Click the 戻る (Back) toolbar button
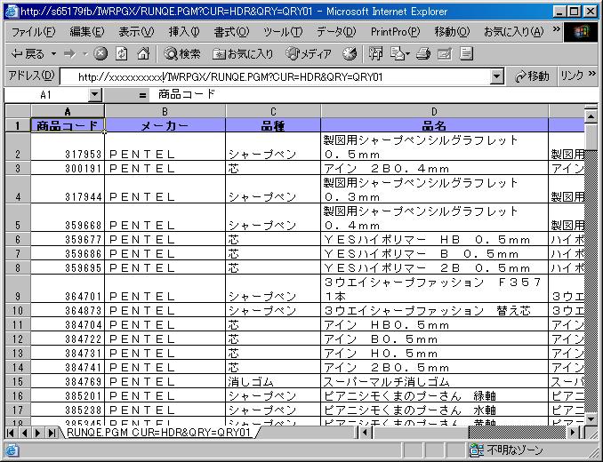This screenshot has width=603, height=462. point(28,54)
